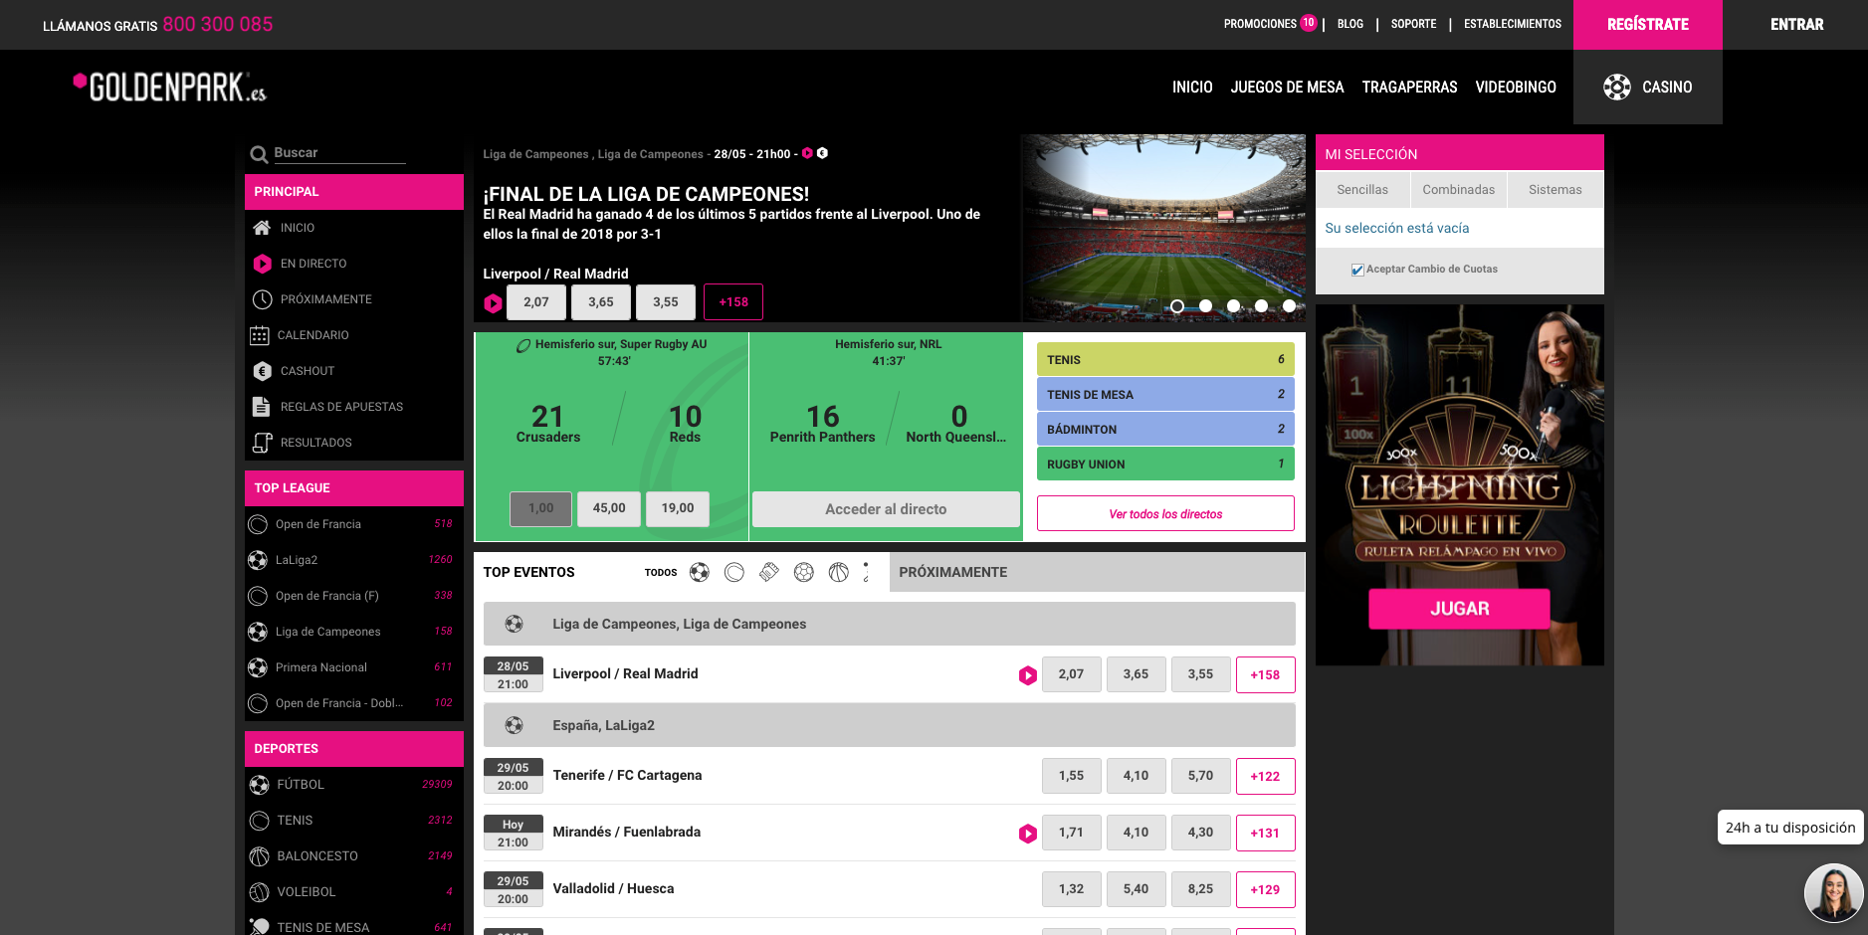Open Tragaperras menu

[x=1409, y=88]
